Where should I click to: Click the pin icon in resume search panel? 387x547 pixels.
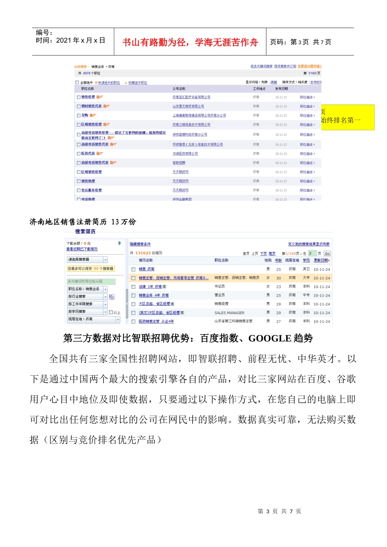[119, 243]
